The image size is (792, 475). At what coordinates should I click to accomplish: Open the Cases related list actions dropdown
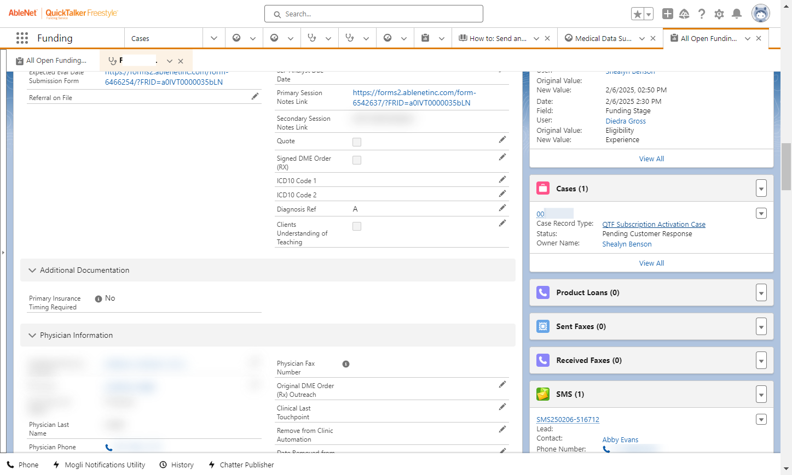click(x=761, y=189)
